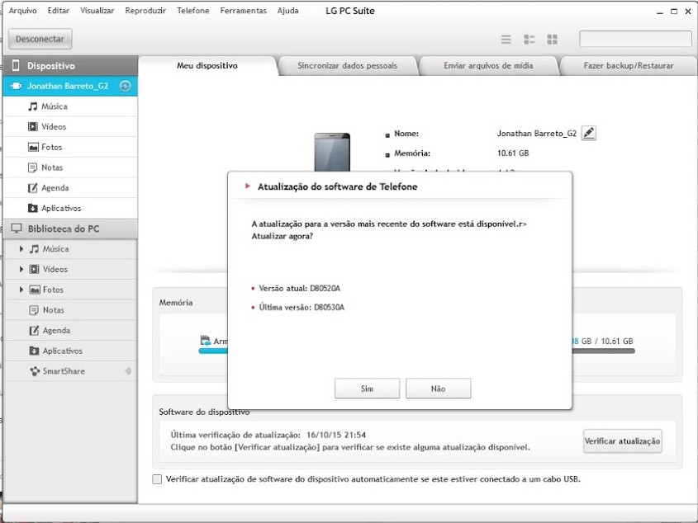The width and height of the screenshot is (698, 523).
Task: Maximize the LG PC Suite window
Action: pyautogui.click(x=674, y=12)
